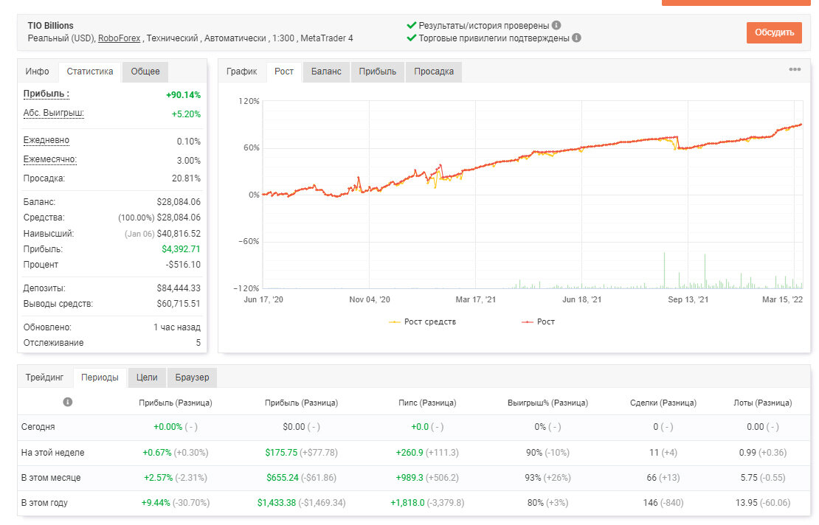Toggle Рост средств legend series
Image resolution: width=819 pixels, height=525 pixels.
pos(423,322)
